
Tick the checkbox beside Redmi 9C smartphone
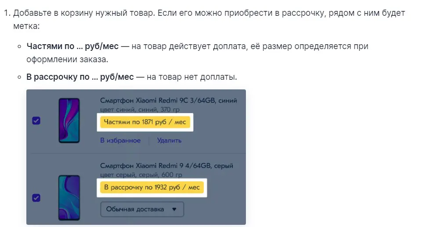click(x=36, y=121)
